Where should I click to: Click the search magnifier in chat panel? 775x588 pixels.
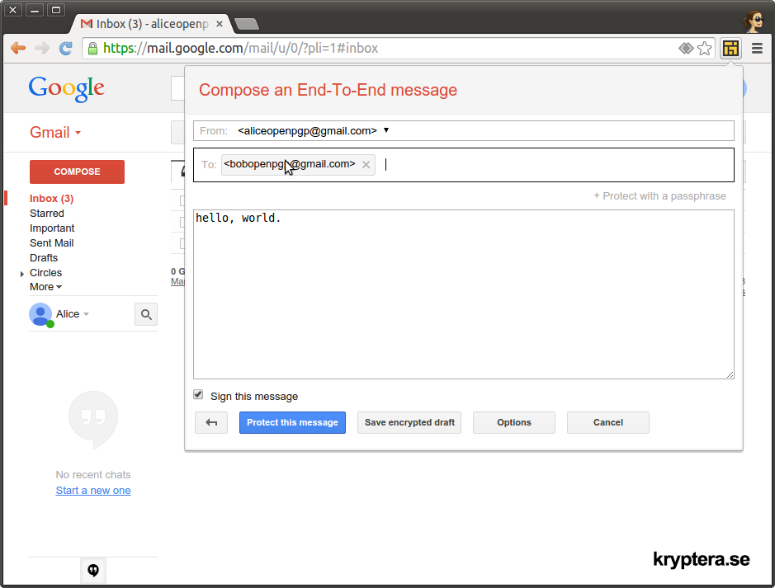click(146, 314)
